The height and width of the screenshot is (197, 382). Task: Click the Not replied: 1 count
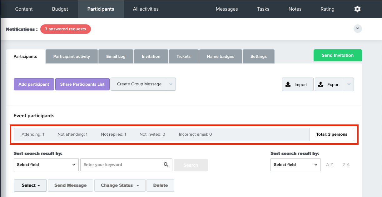[x=113, y=134]
